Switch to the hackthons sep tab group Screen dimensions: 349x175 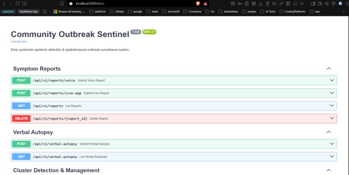(x=29, y=12)
